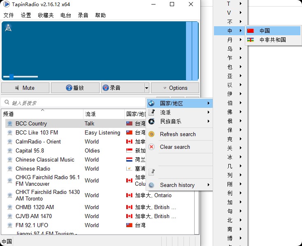
Task: Expand the 加 country group
Action: point(230,202)
